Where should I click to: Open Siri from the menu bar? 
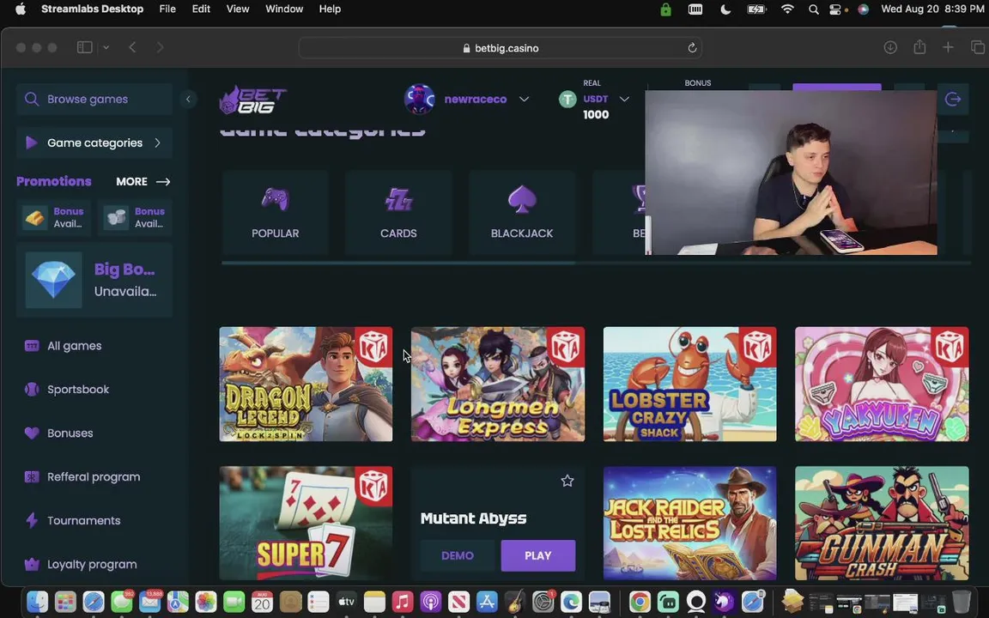(x=864, y=9)
